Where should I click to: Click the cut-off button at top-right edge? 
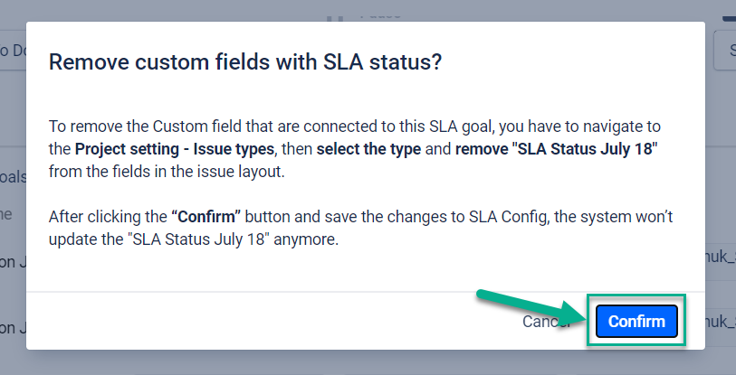pos(724,51)
